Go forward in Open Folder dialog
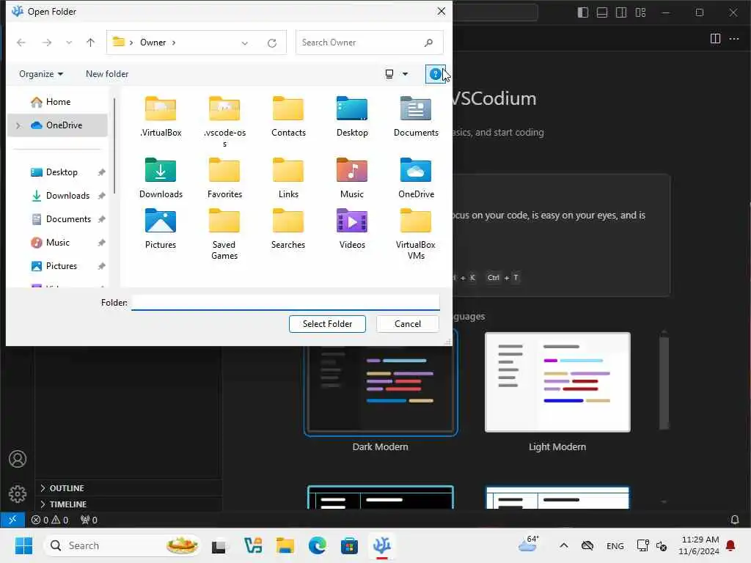The width and height of the screenshot is (751, 563). tap(46, 43)
